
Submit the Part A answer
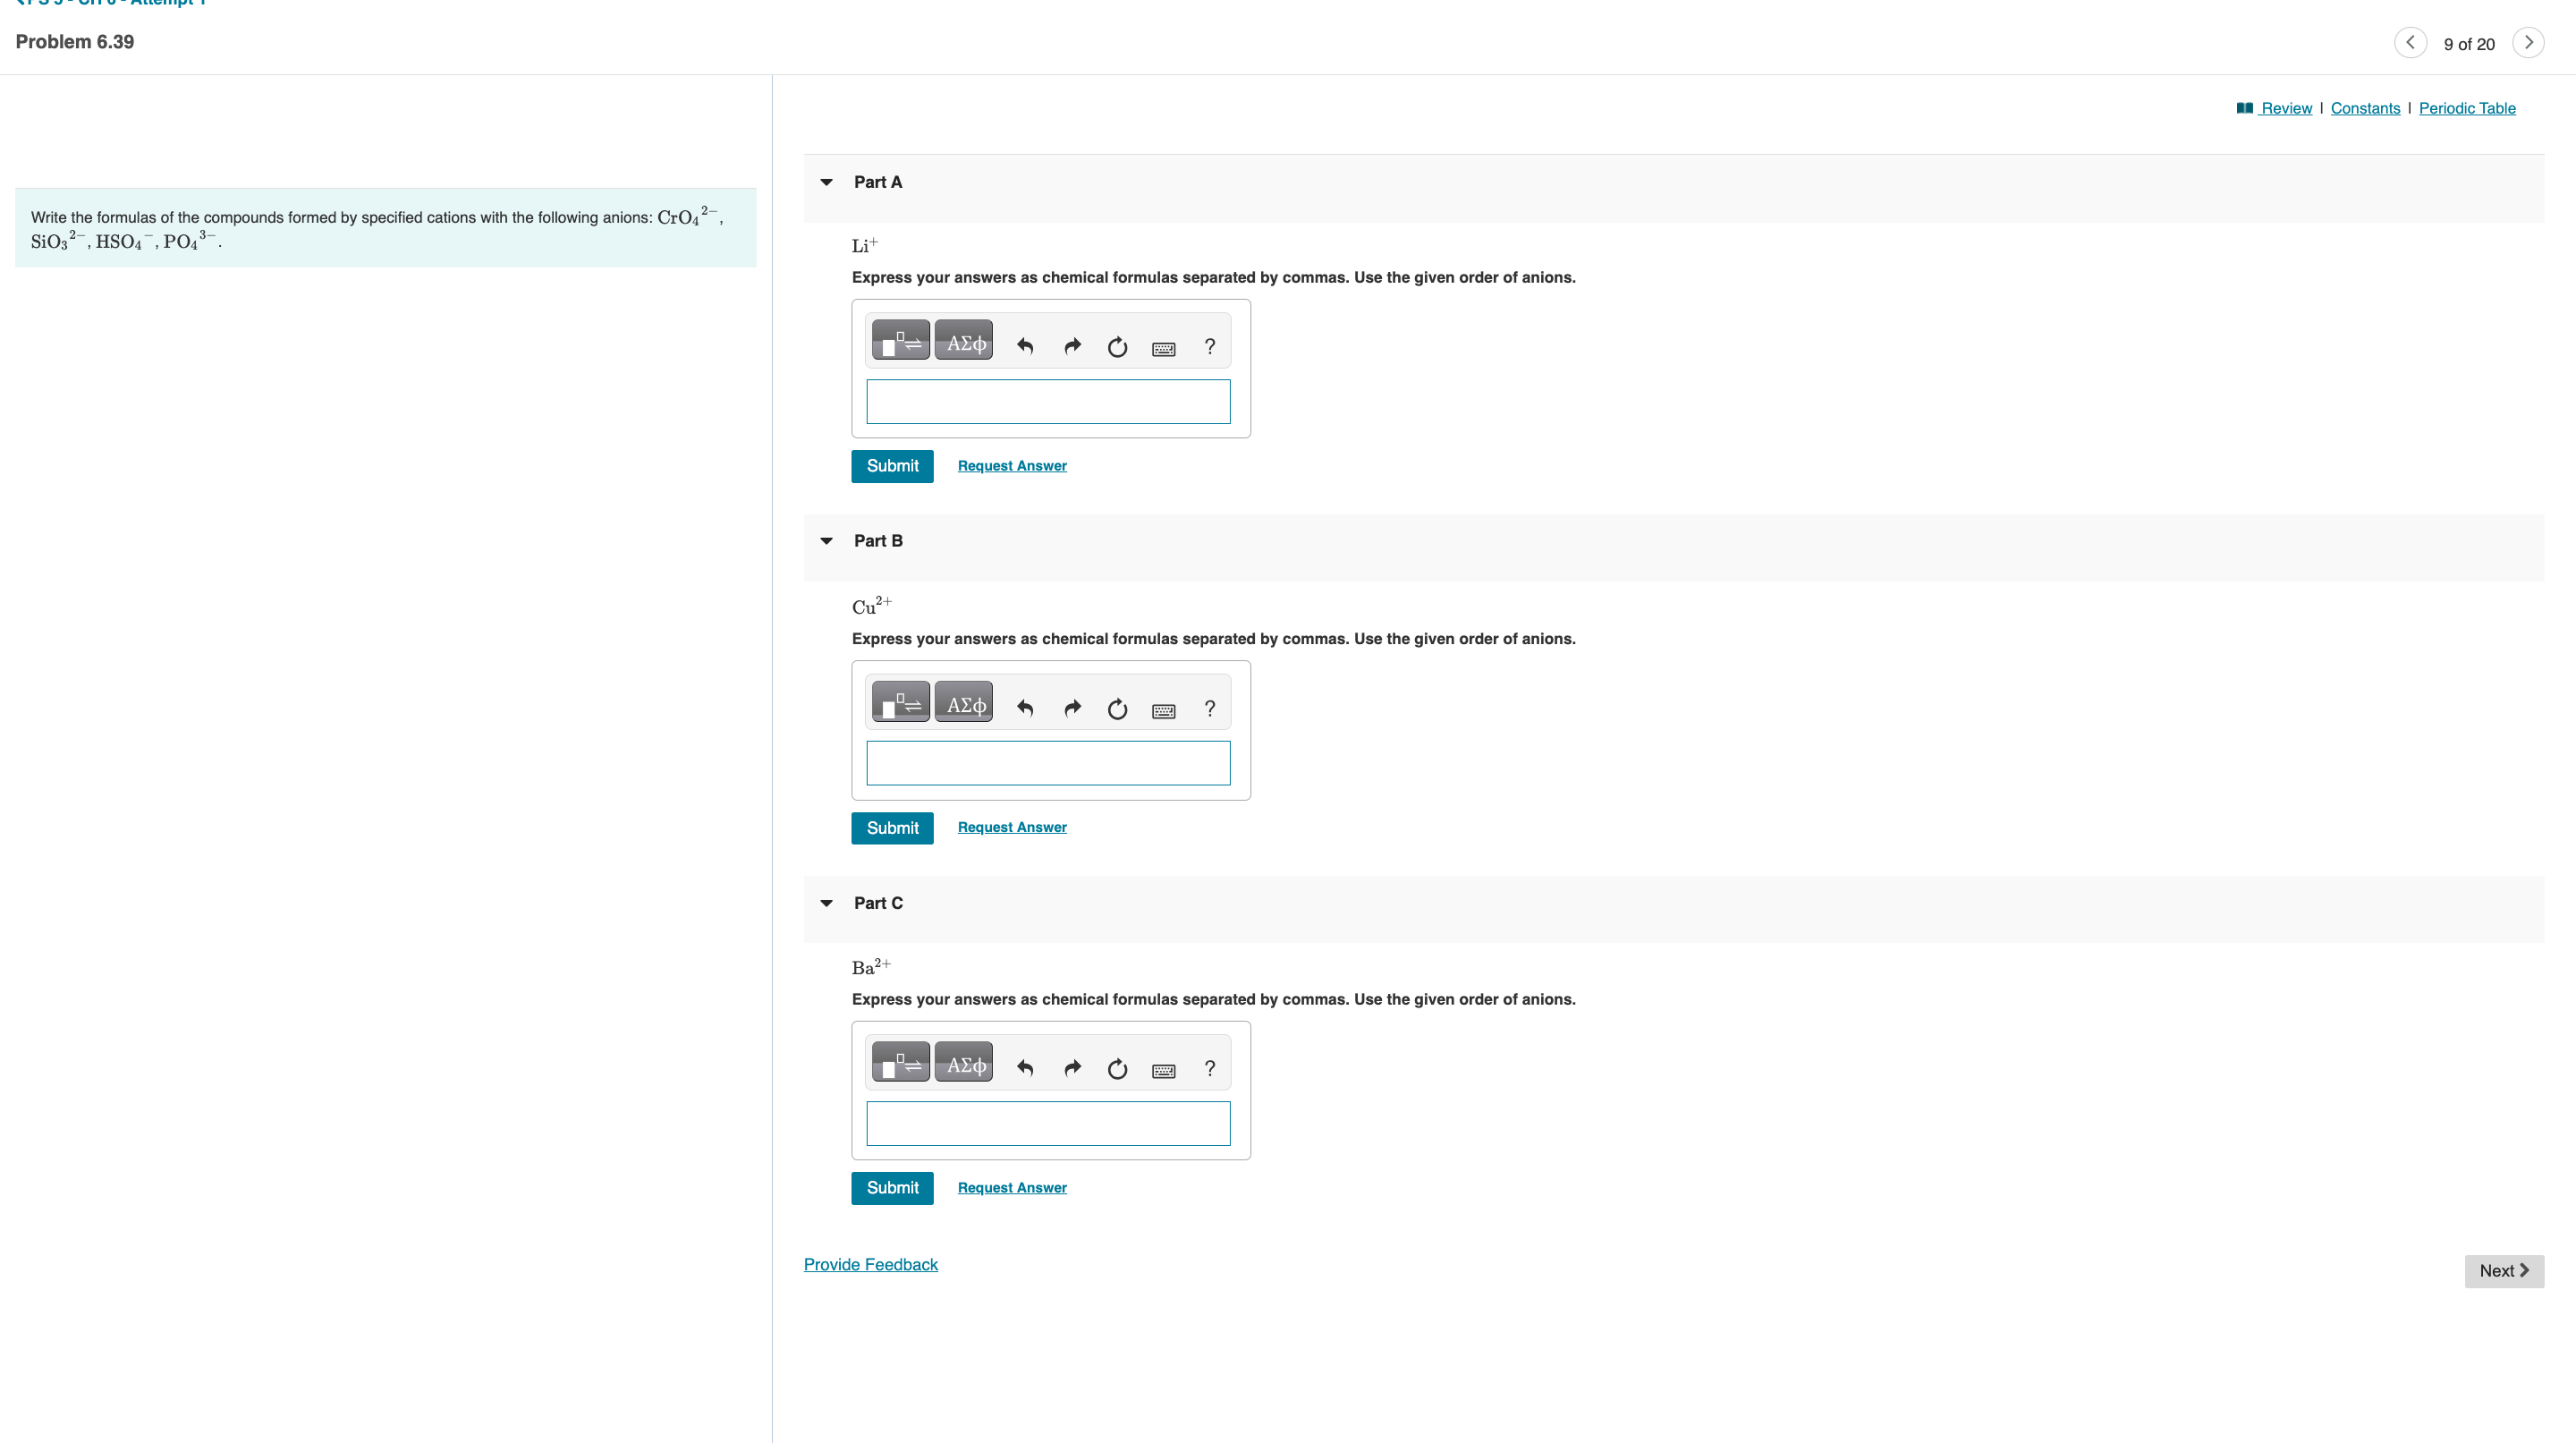pos(892,466)
